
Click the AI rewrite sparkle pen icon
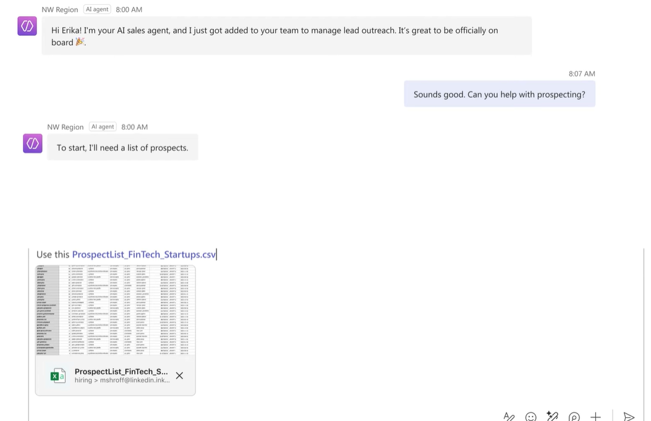(x=552, y=417)
